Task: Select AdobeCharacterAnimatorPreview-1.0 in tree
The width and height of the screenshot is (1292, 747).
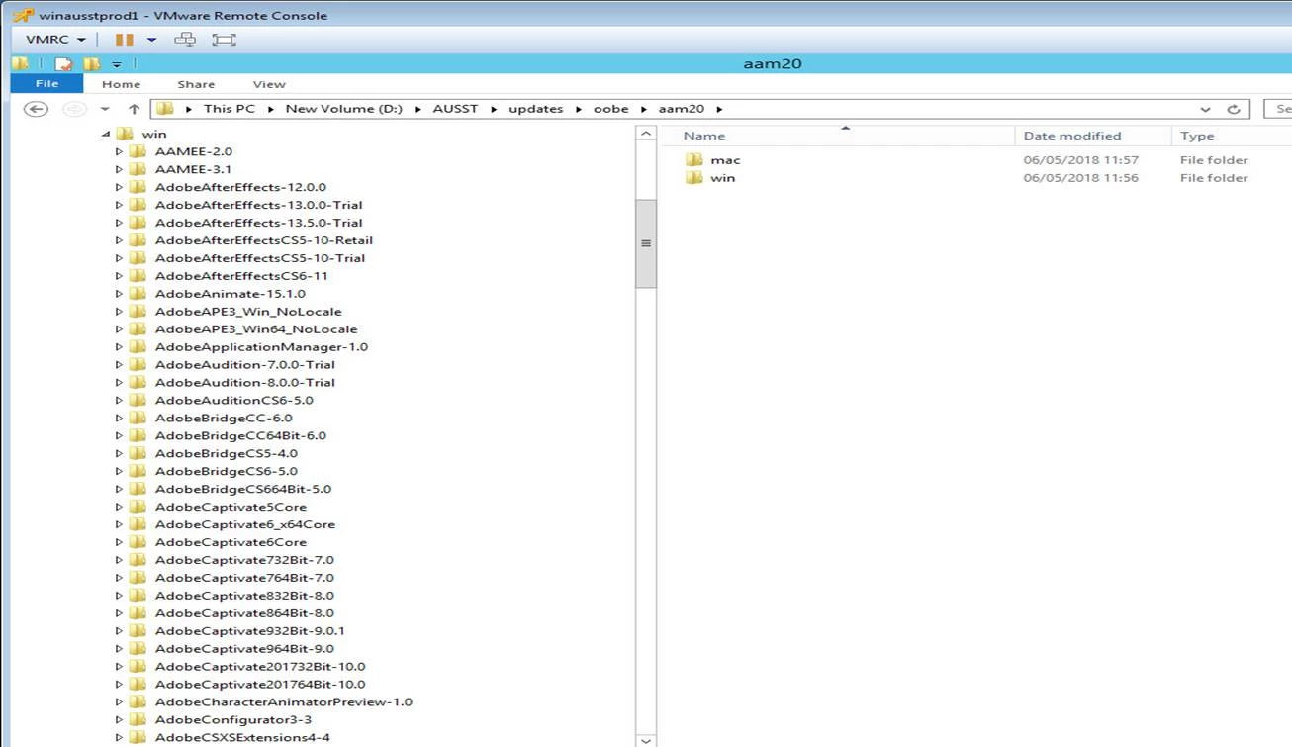Action: (284, 701)
